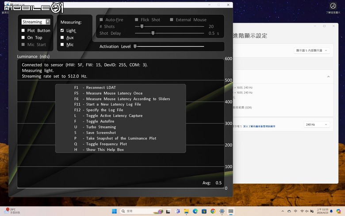Click the Avg: 0.5 luminance readout

pos(212,183)
